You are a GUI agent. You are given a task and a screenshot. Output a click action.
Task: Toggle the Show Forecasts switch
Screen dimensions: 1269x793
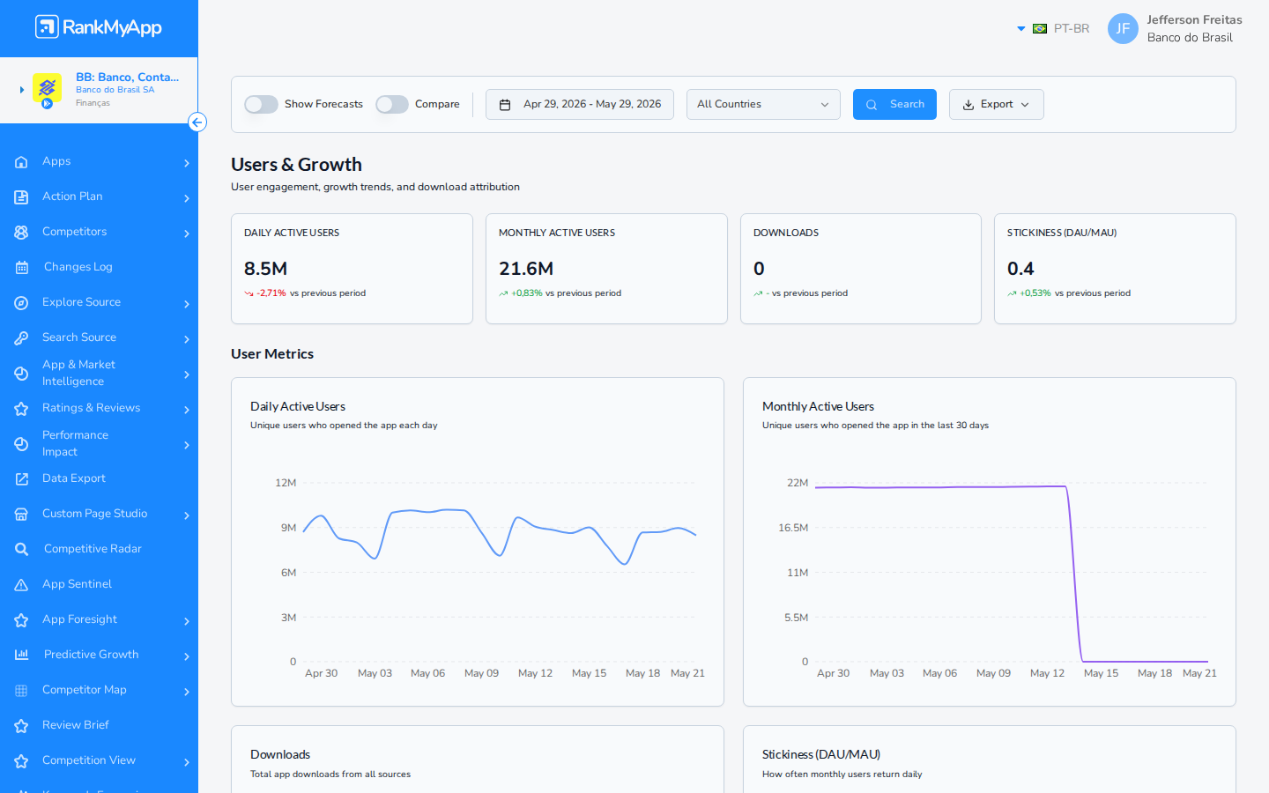pyautogui.click(x=261, y=104)
